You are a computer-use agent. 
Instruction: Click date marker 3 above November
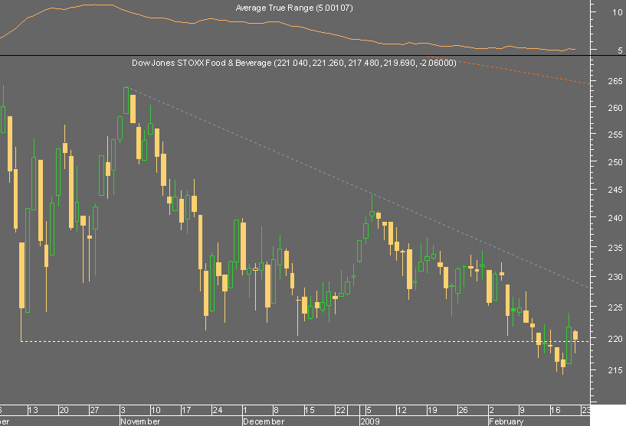click(123, 410)
